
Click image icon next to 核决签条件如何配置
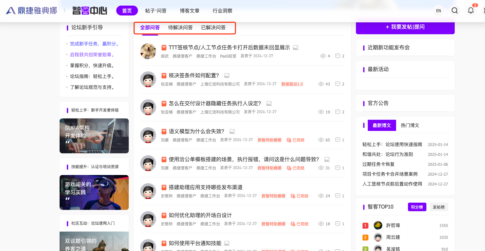click(x=227, y=76)
